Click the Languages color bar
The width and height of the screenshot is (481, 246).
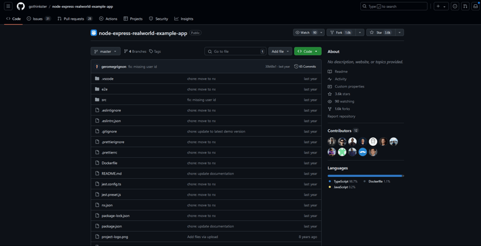[366, 176]
